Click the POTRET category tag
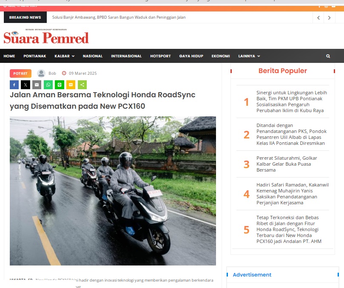 pos(20,73)
